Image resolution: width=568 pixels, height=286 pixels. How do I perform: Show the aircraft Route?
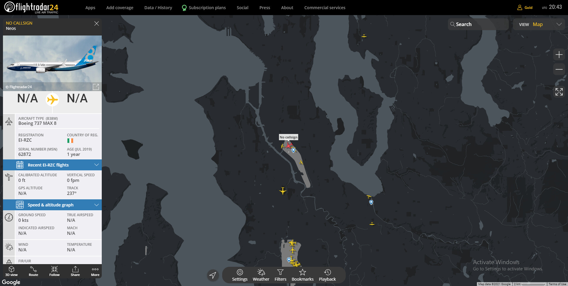[x=33, y=271]
